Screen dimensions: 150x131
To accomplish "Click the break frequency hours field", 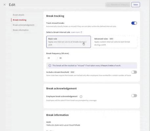I will click(x=51, y=58).
